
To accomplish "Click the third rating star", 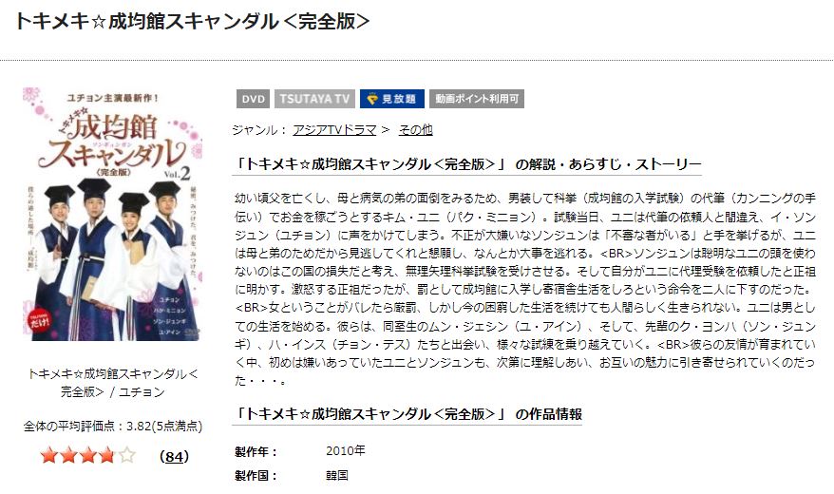I will coord(87,456).
